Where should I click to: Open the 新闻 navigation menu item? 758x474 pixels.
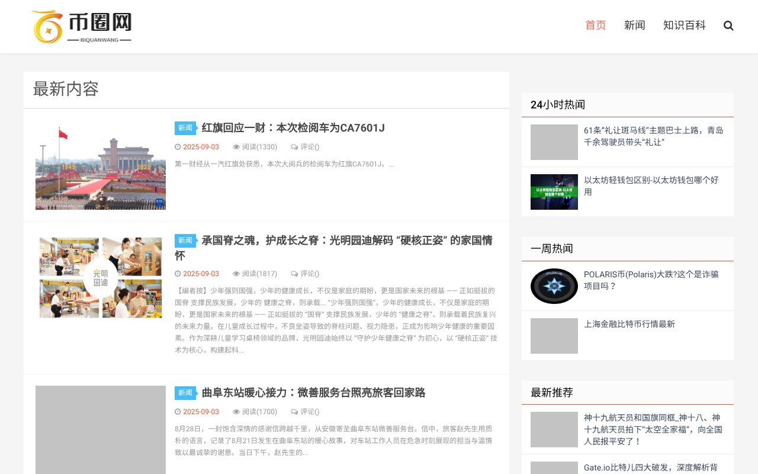(x=635, y=25)
